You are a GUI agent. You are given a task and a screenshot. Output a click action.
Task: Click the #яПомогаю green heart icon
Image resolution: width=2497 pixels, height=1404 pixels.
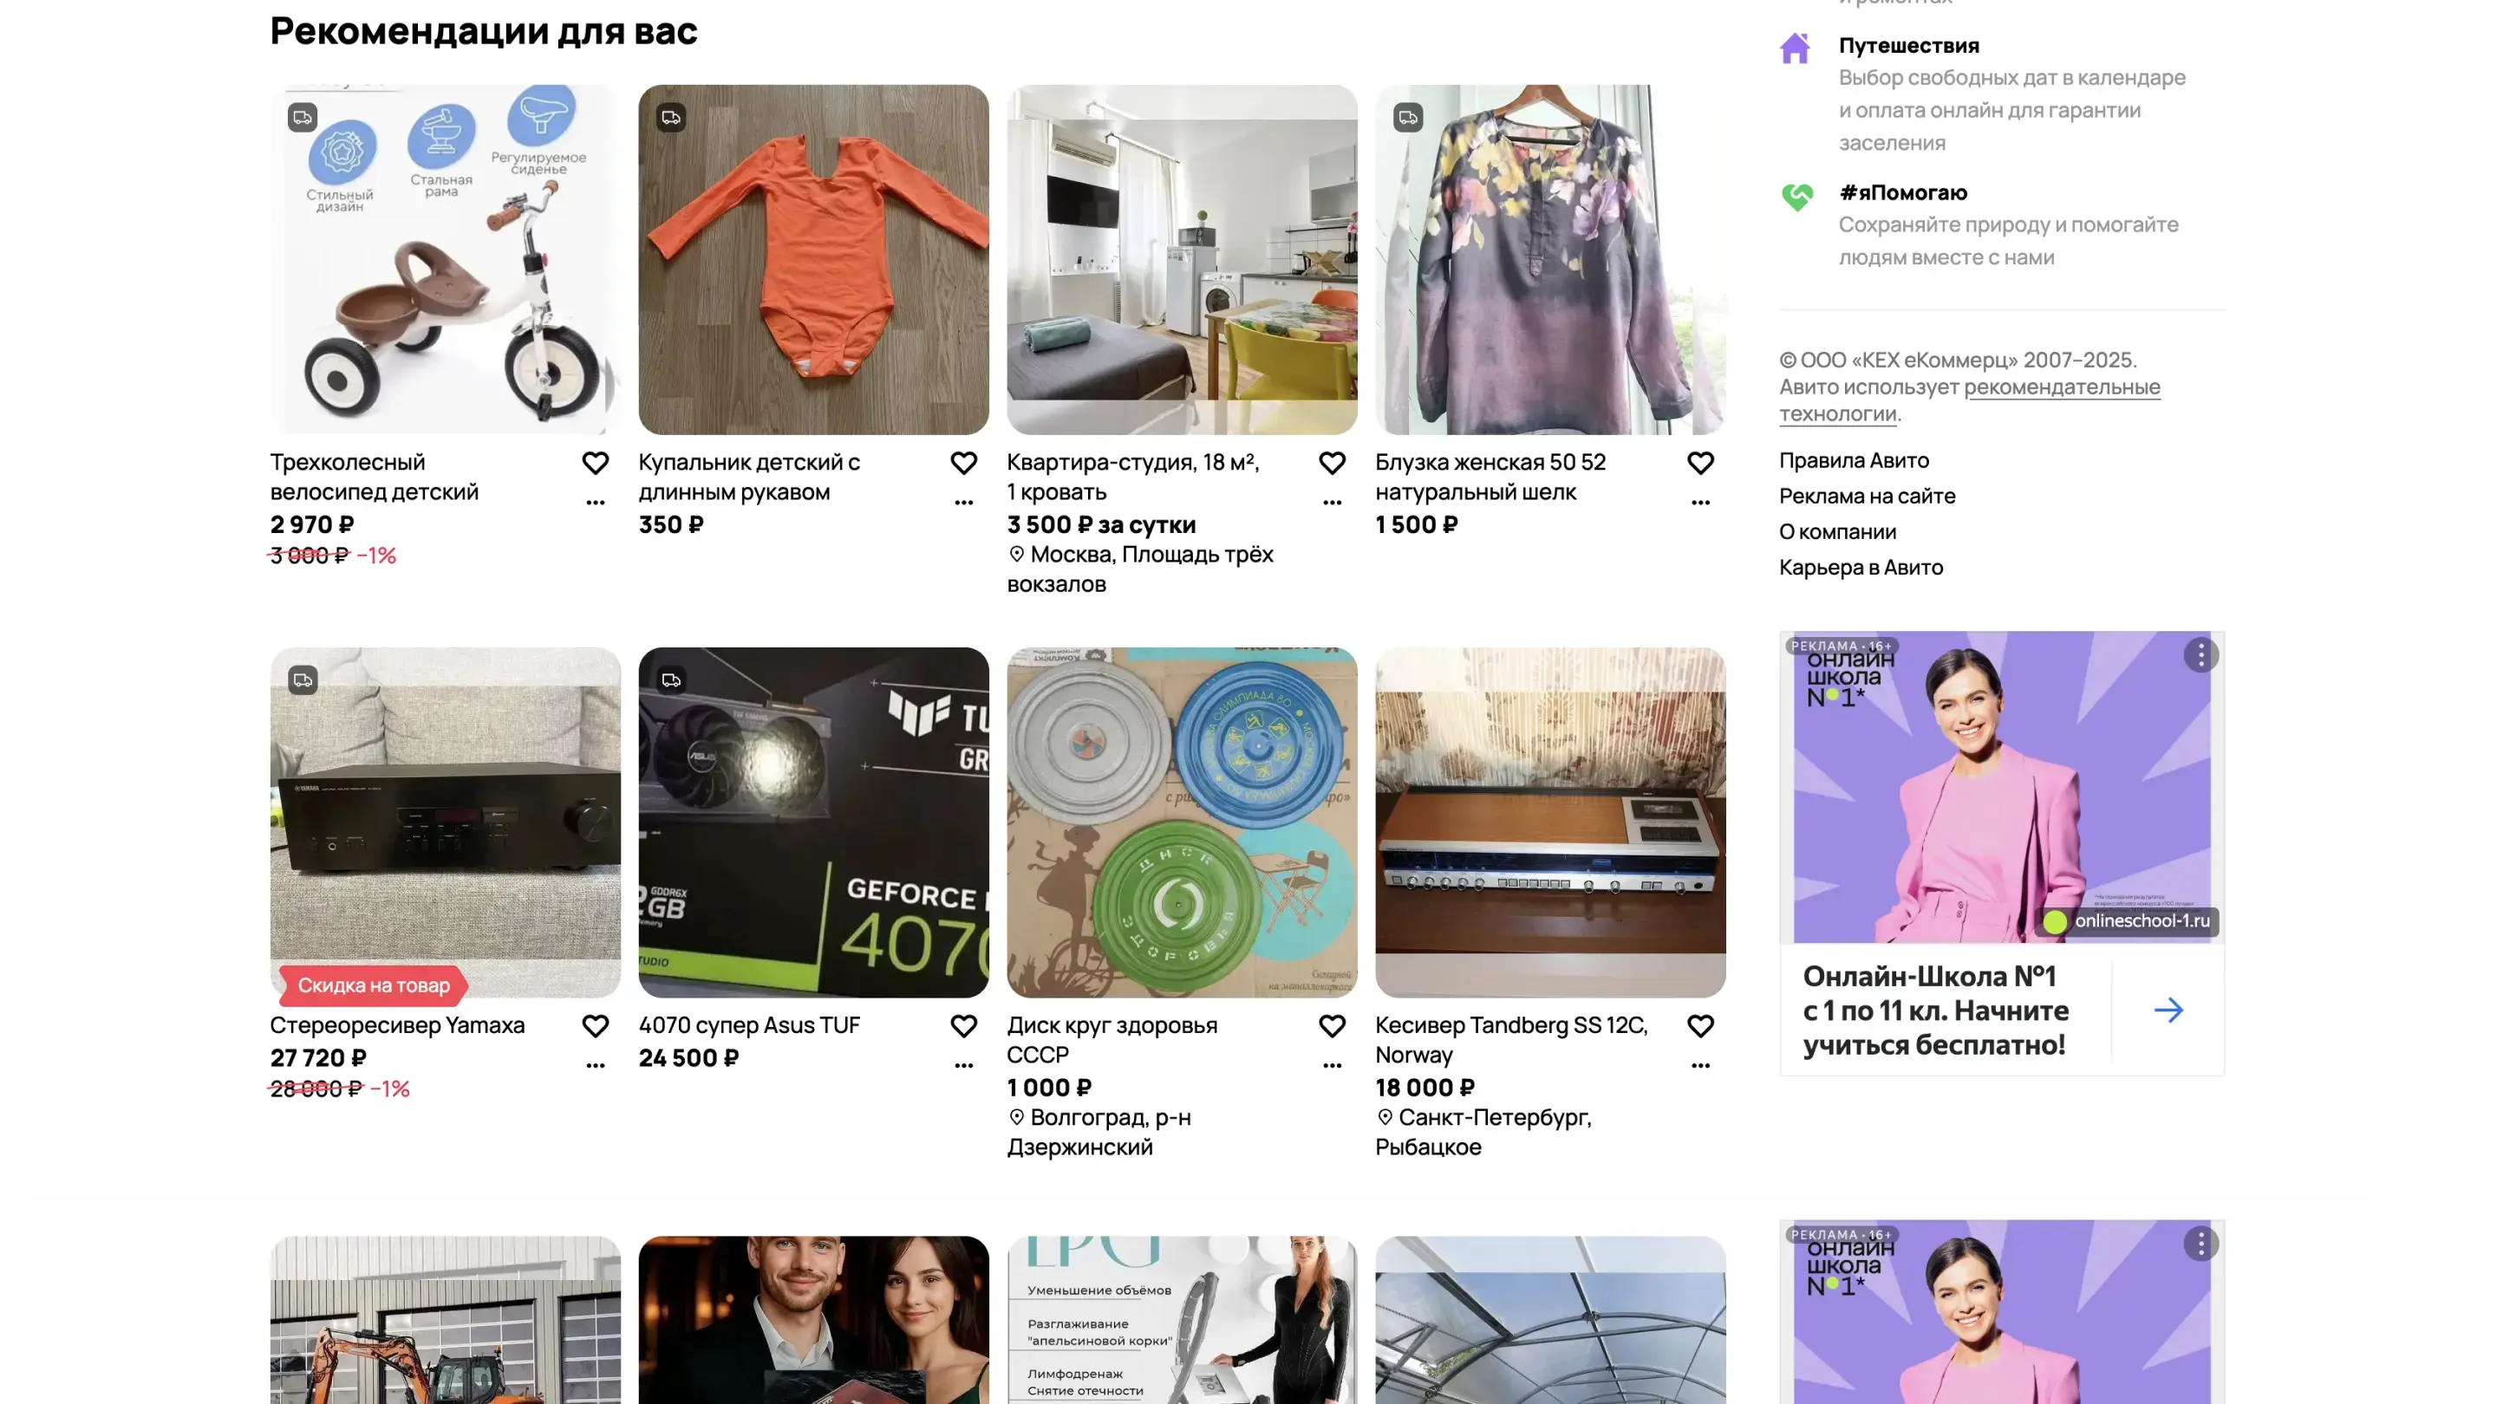pyautogui.click(x=1796, y=197)
